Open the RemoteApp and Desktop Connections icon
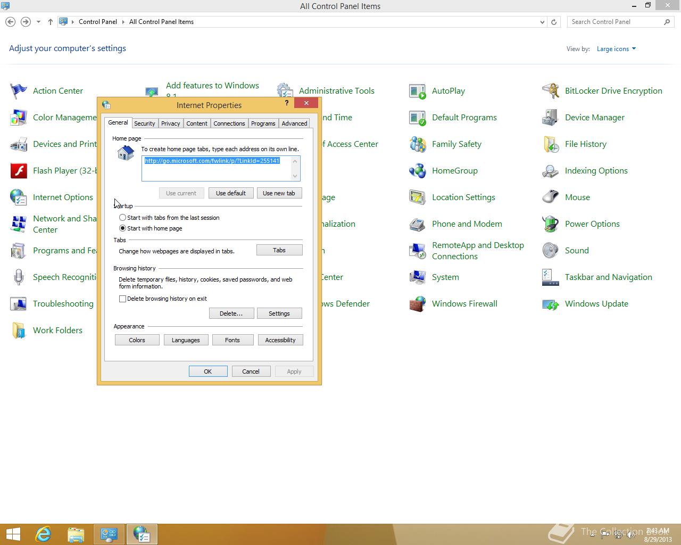The height and width of the screenshot is (545, 681). 418,251
